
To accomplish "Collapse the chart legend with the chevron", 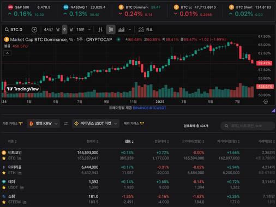I will (x=7, y=53).
